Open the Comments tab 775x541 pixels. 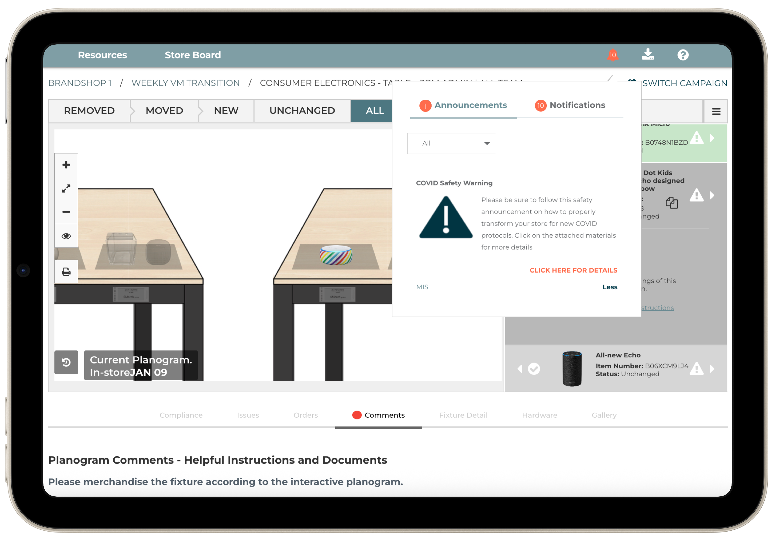[378, 415]
